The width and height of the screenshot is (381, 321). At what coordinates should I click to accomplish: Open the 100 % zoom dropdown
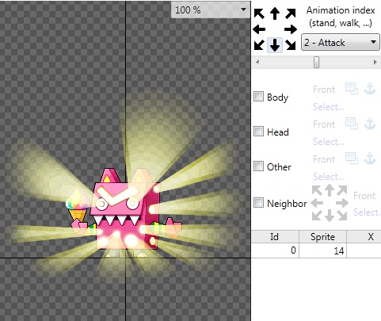click(211, 10)
